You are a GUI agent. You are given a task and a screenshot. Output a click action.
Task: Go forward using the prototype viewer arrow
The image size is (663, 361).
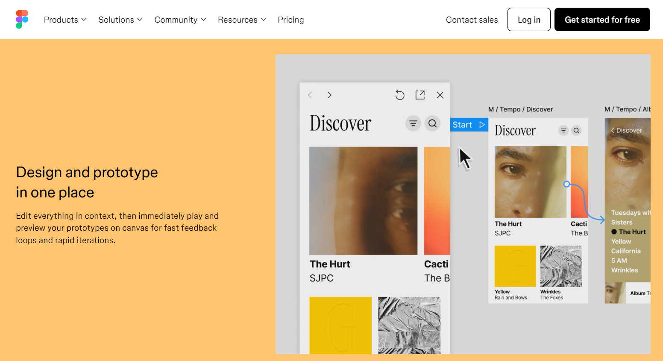(x=329, y=95)
